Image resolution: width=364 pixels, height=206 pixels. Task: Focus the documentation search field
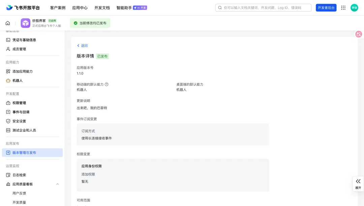(263, 8)
